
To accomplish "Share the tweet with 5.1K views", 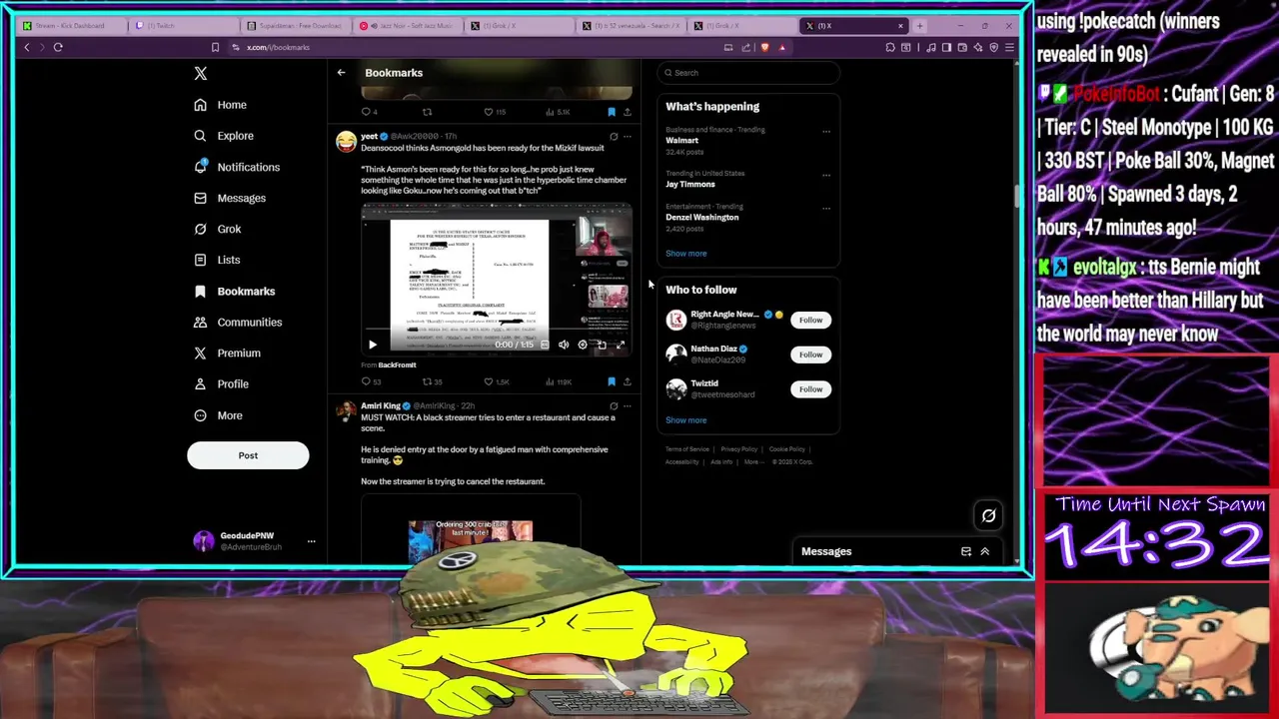I will coord(628,112).
